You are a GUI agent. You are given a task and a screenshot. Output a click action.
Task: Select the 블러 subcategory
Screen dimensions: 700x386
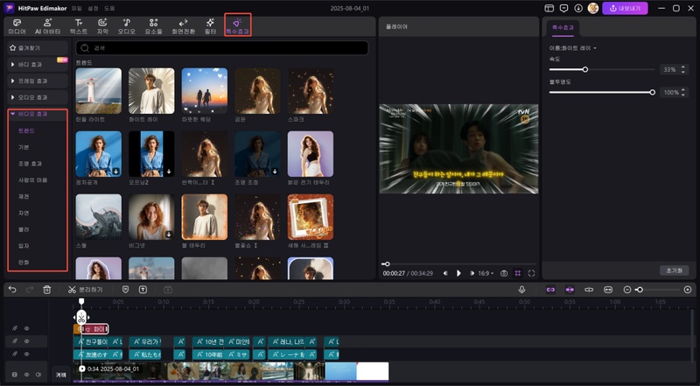coord(24,229)
